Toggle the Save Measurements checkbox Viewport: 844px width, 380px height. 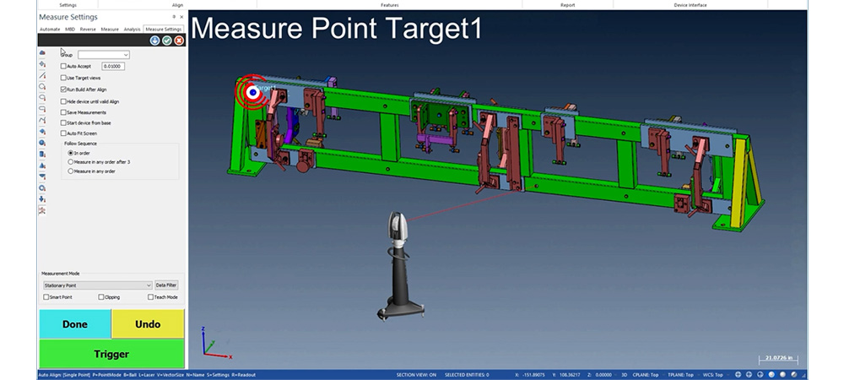click(x=64, y=111)
